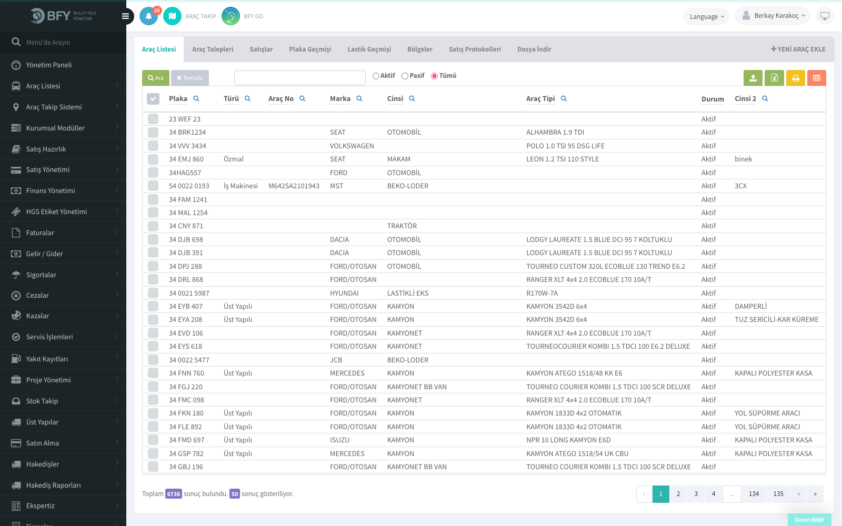Screen dimensions: 842x526
Task: Click the Plaka column search icon
Action: pos(196,98)
